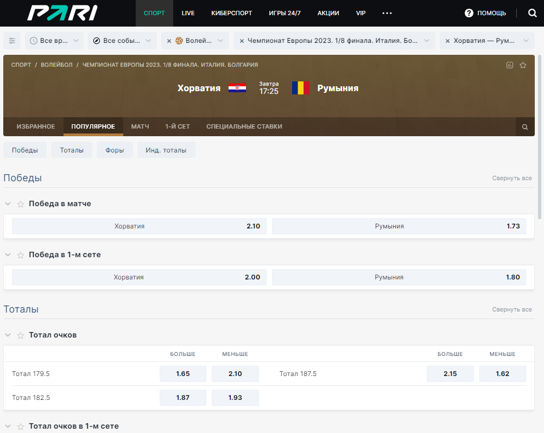The image size is (544, 433).
Task: Bet on Хорватия match win 2.10
Action: [x=139, y=226]
